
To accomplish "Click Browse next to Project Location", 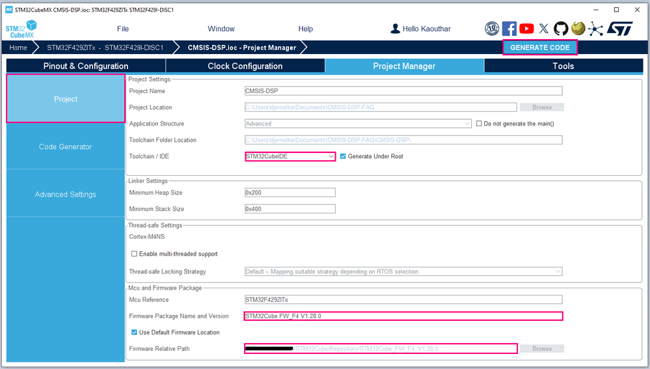I will pyautogui.click(x=542, y=107).
